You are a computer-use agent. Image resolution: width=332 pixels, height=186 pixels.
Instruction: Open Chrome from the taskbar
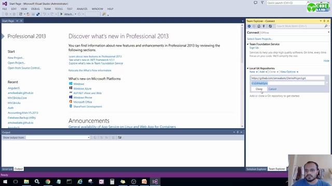coord(48,181)
